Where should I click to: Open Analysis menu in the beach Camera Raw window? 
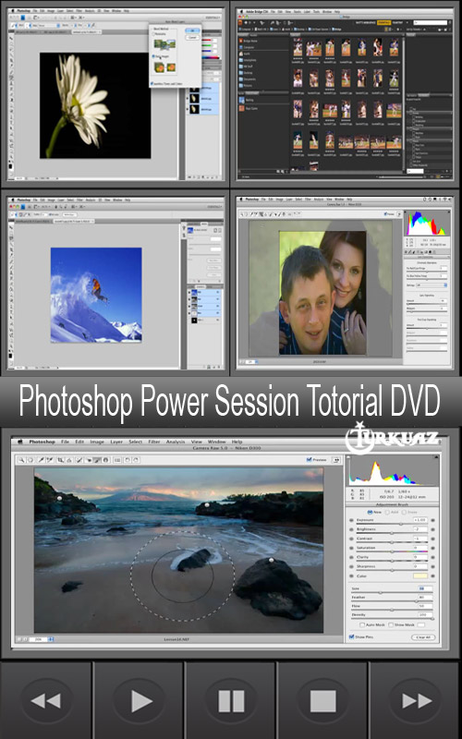[176, 442]
